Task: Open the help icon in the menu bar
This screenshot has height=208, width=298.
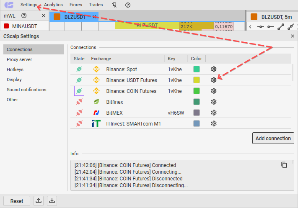Action: (x=128, y=5)
